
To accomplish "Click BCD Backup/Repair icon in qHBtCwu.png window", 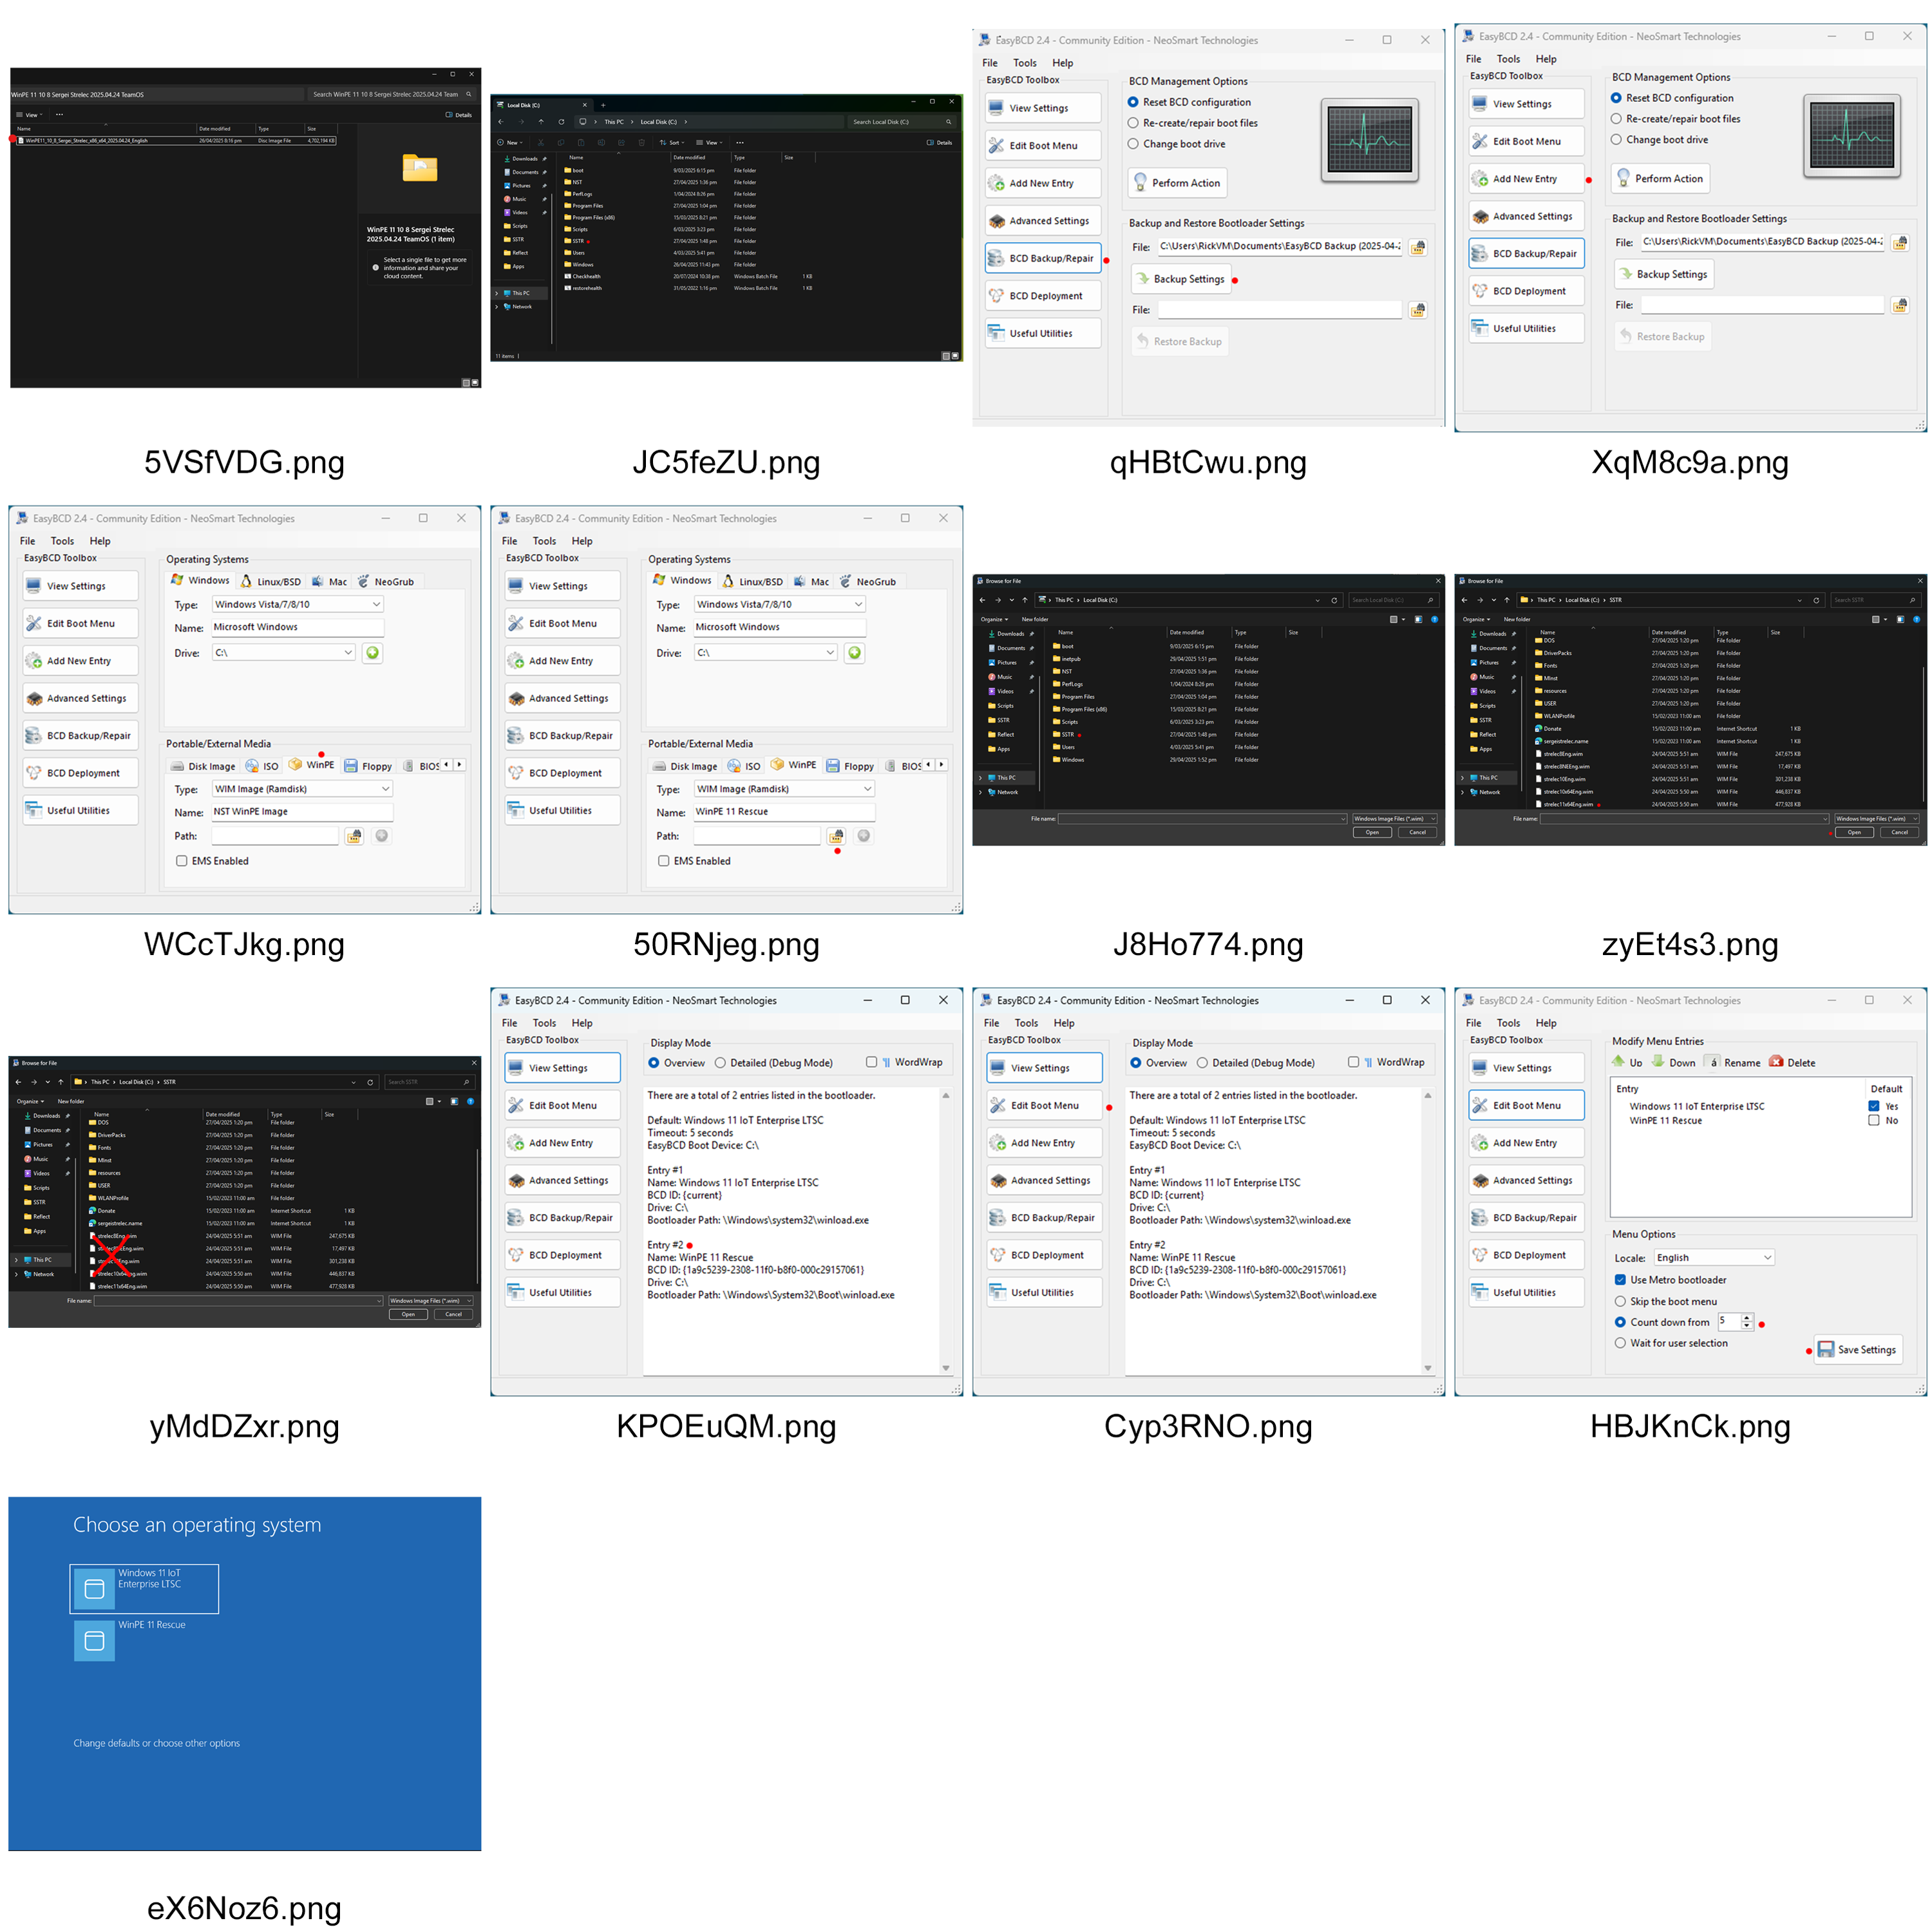I will point(996,258).
